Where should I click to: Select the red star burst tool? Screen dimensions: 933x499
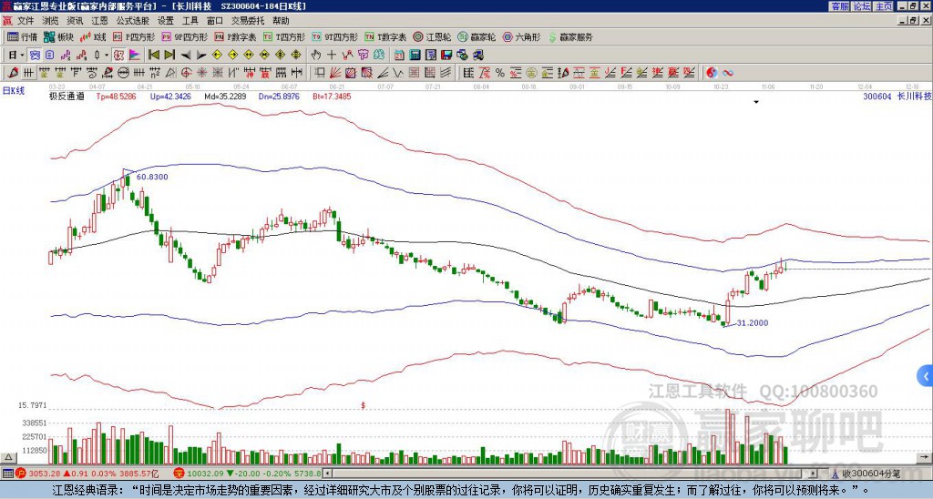(x=201, y=73)
